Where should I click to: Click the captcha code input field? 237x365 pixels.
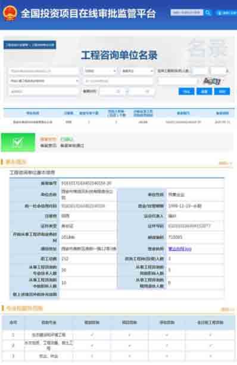(x=177, y=81)
